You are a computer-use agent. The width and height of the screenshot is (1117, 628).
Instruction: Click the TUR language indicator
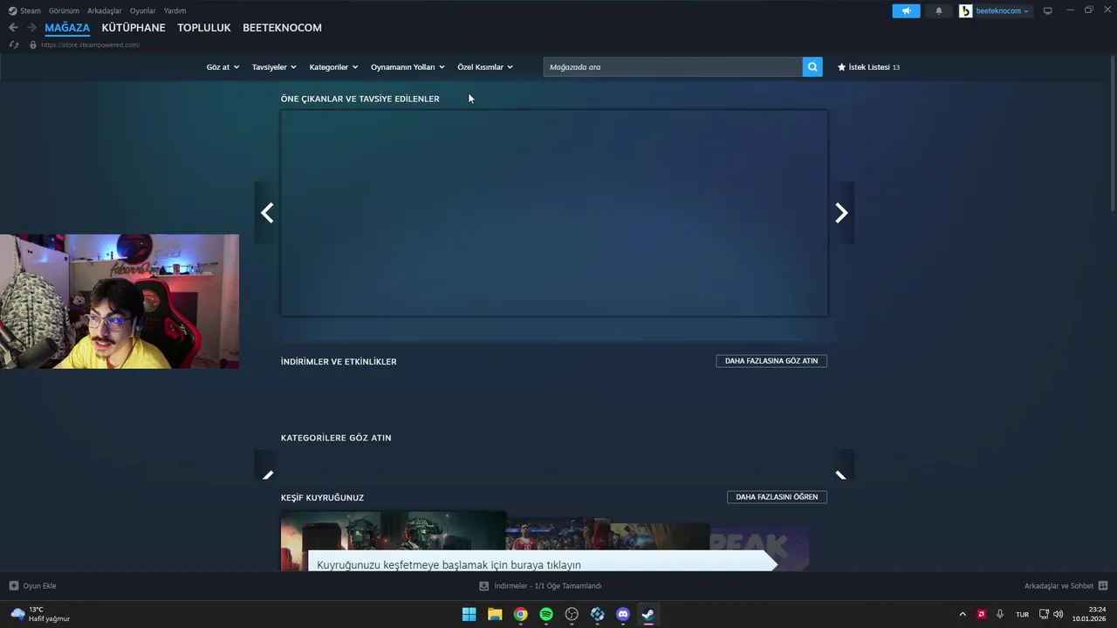(x=1022, y=614)
